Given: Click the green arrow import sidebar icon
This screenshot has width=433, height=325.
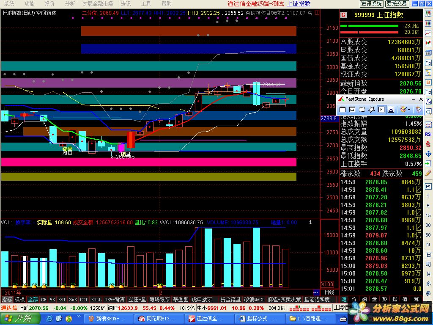Looking at the screenshot, I should 428,163.
